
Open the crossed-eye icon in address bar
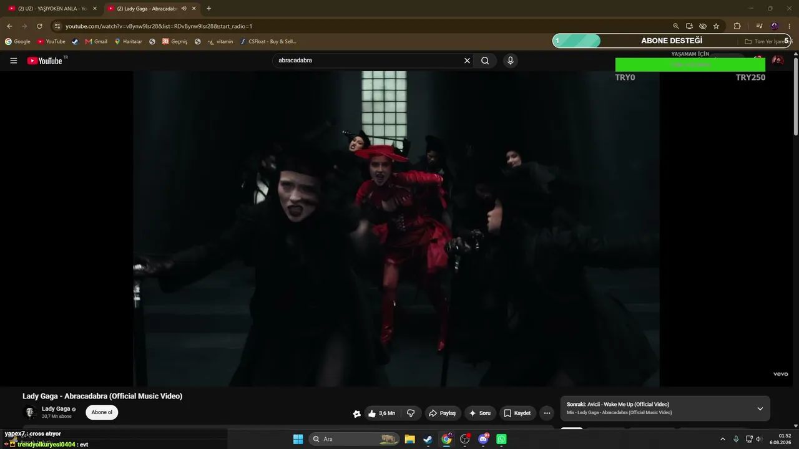point(703,26)
